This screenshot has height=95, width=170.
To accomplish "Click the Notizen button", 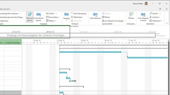I will tap(106, 13).
